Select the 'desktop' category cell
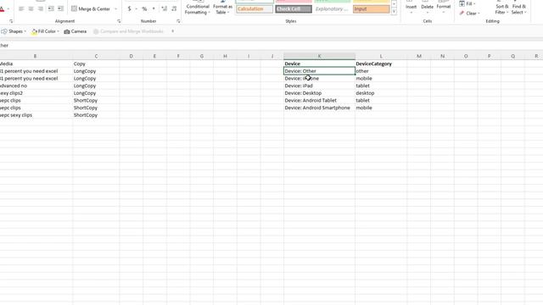543x305 pixels. [381, 93]
